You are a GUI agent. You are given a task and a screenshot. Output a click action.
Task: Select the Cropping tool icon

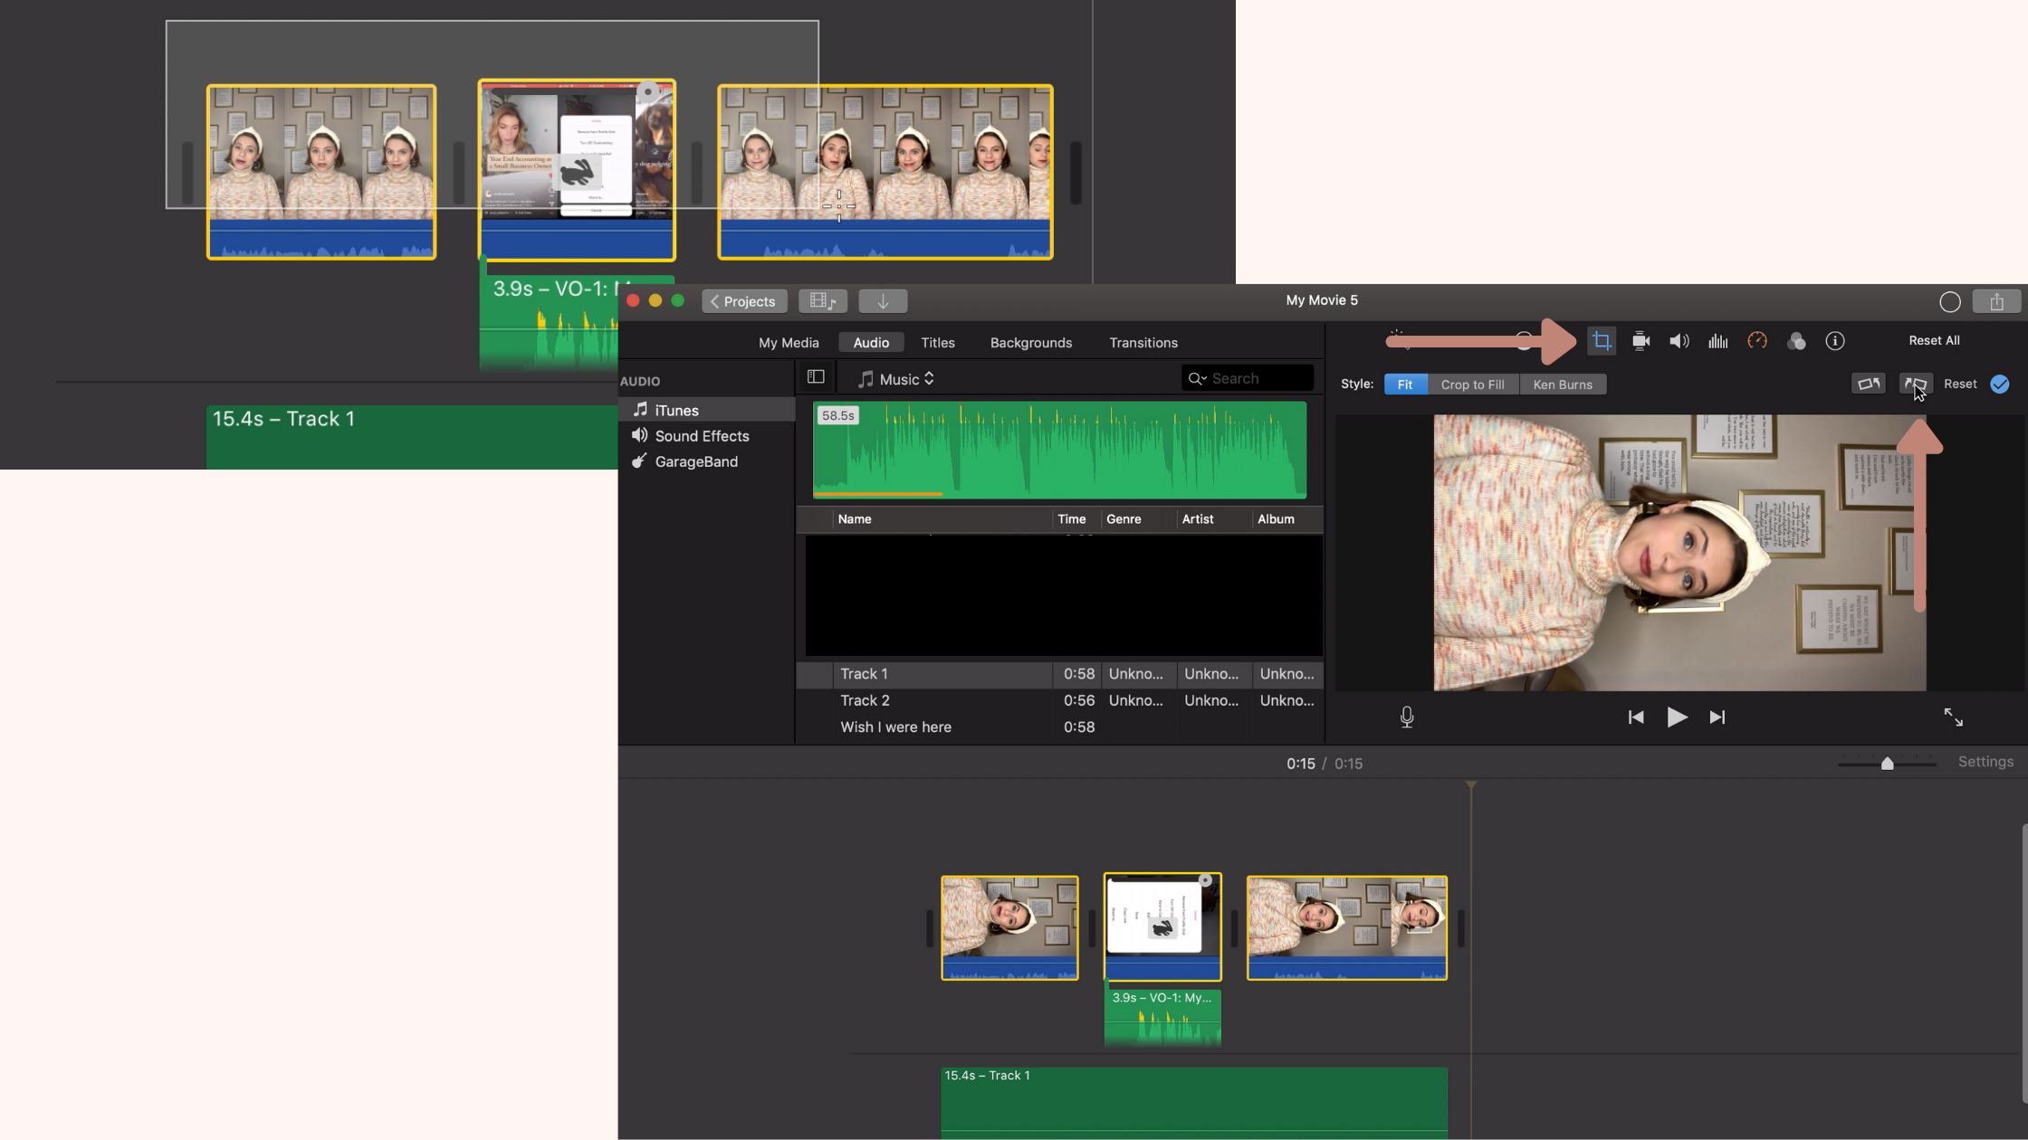(x=1602, y=341)
